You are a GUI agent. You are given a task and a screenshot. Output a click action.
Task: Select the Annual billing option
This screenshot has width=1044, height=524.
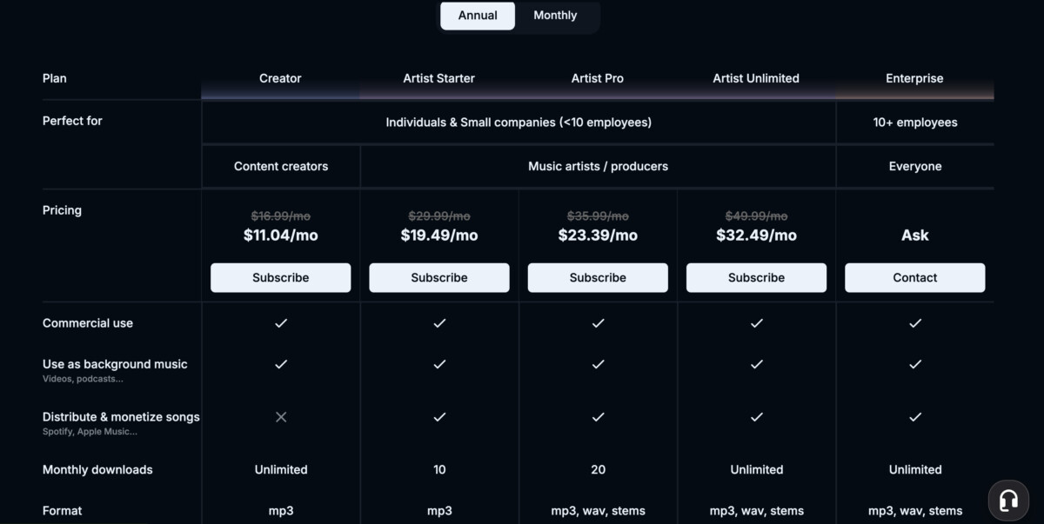(x=478, y=16)
